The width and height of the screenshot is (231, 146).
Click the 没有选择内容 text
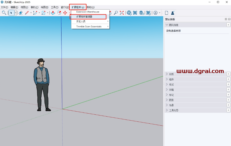click(x=173, y=31)
